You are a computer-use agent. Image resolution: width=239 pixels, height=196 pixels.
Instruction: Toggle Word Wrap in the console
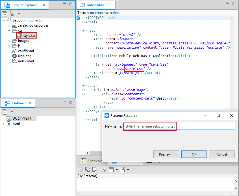point(95,169)
